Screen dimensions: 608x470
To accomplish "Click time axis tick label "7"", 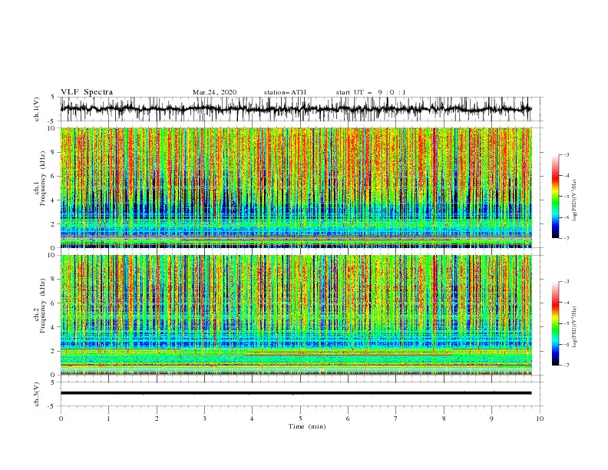I will 396,419.
